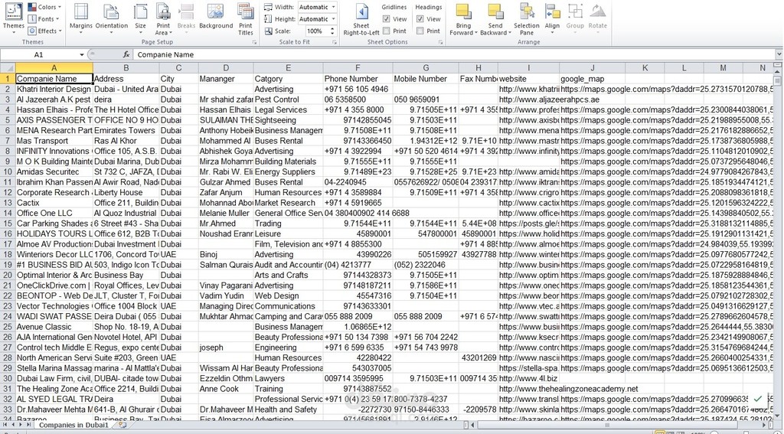The height and width of the screenshot is (434, 784).
Task: Toggle Sheet Right-to-Left direction
Action: [x=361, y=15]
